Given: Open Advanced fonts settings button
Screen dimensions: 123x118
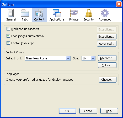Looking at the screenshot, I should [107, 58].
